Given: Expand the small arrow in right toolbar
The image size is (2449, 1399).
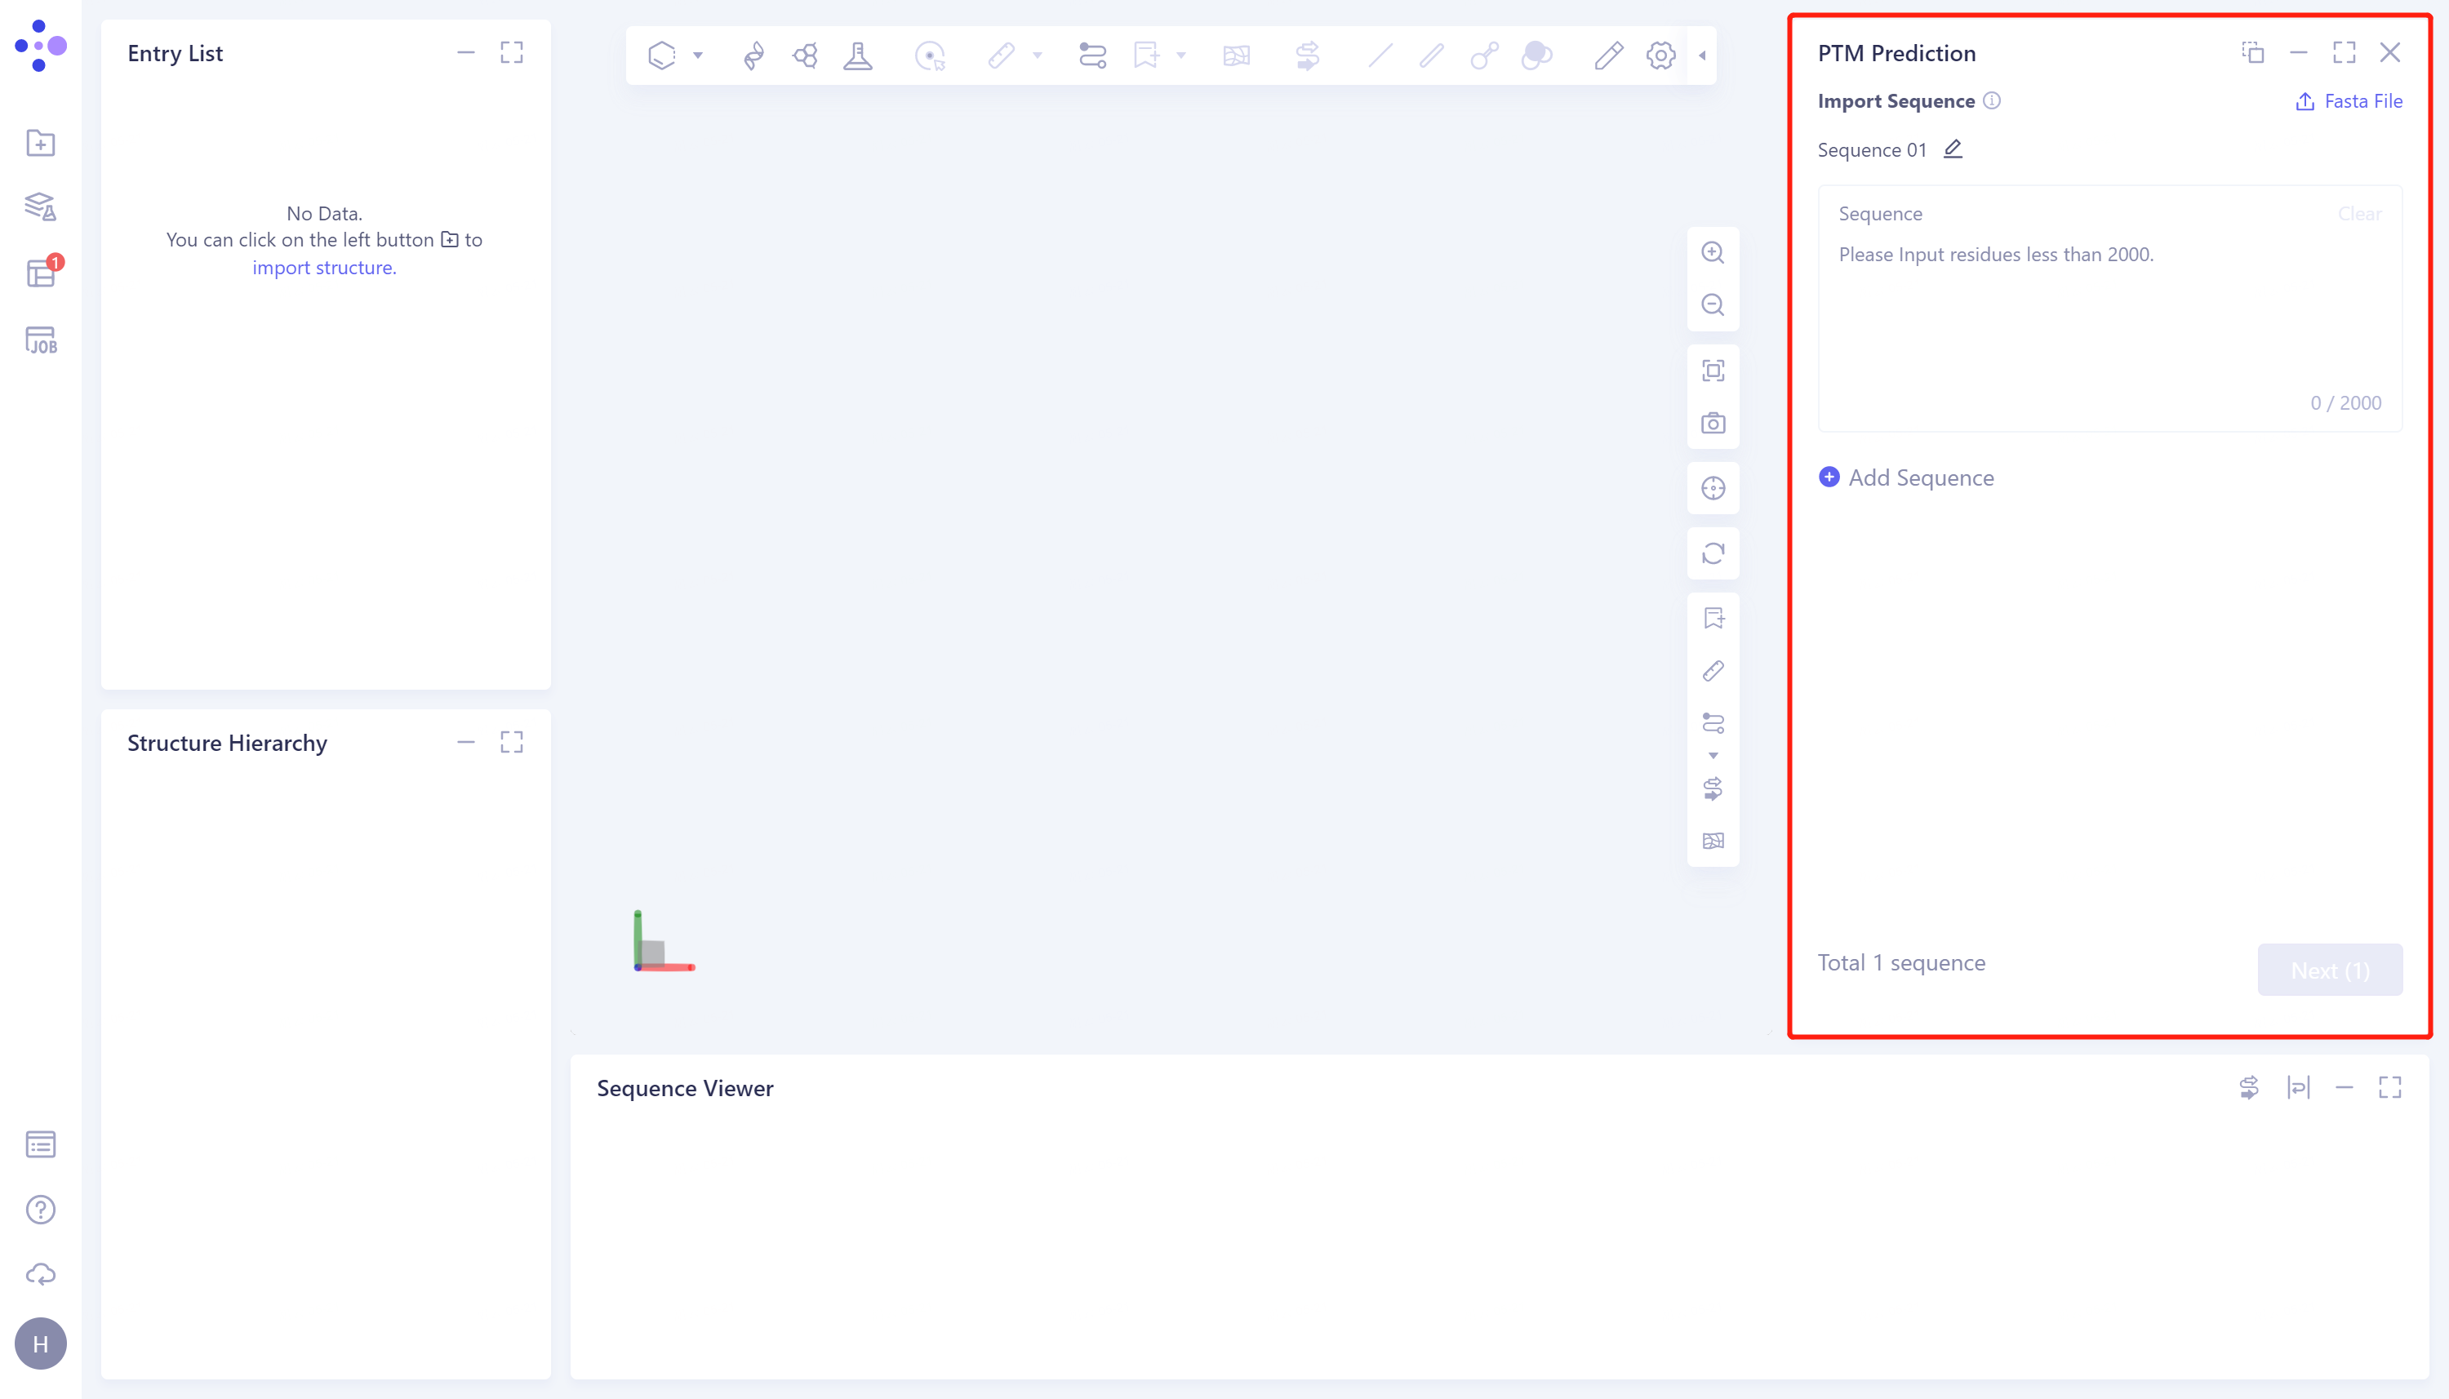Looking at the screenshot, I should (x=1712, y=755).
